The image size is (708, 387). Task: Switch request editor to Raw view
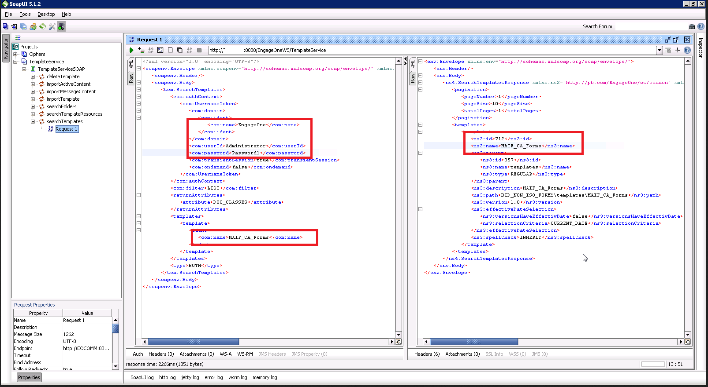click(x=131, y=78)
